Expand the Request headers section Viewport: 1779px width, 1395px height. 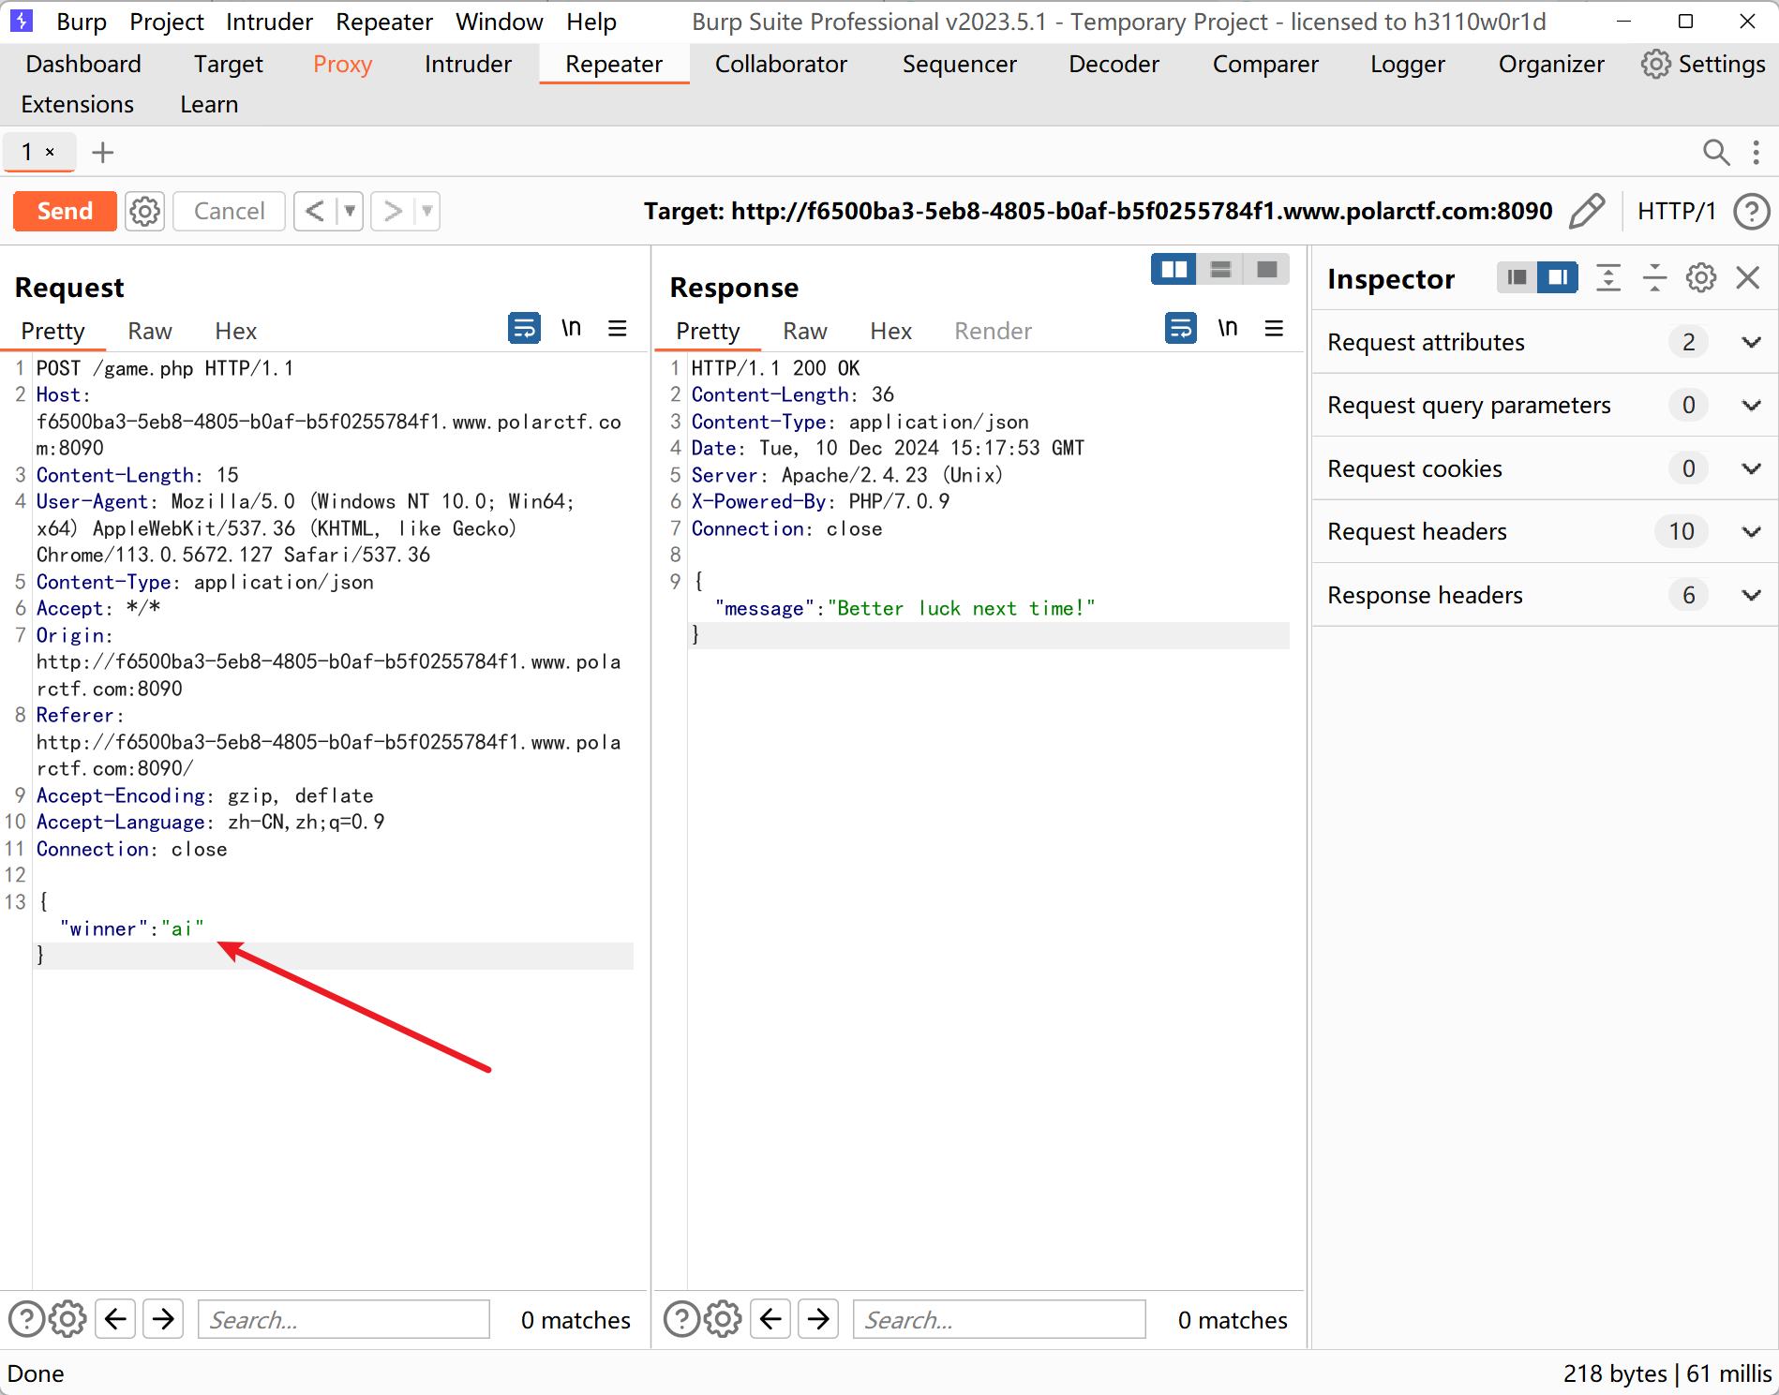click(1750, 532)
